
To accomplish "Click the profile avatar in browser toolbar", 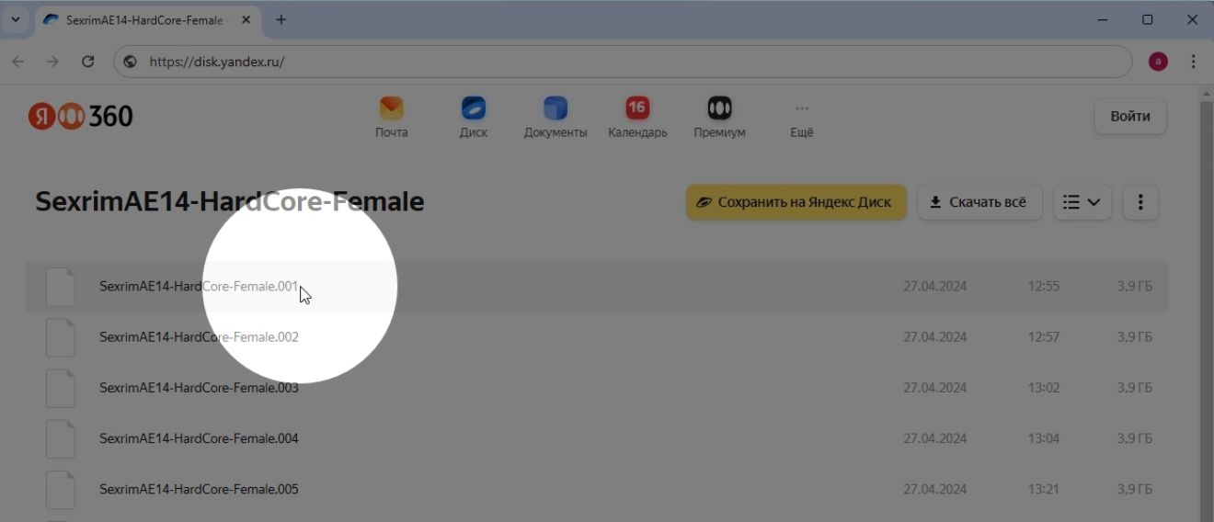I will click(x=1158, y=62).
